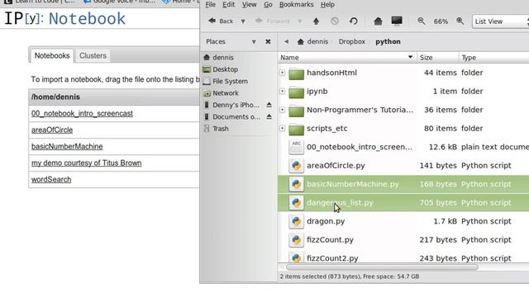The image size is (529, 297).
Task: Expand the Non-Programmer's Tutorial folder
Action: click(283, 110)
